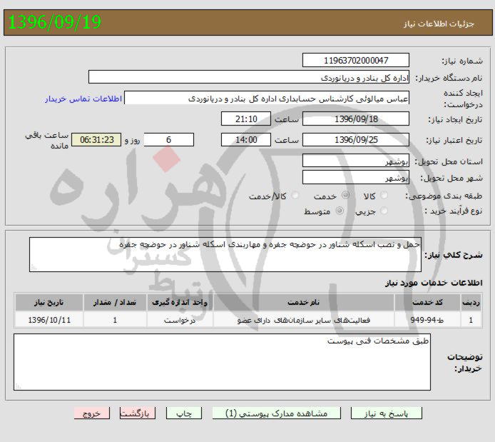The width and height of the screenshot is (495, 442).
Task: Click the ردیف column header
Action: click(471, 302)
